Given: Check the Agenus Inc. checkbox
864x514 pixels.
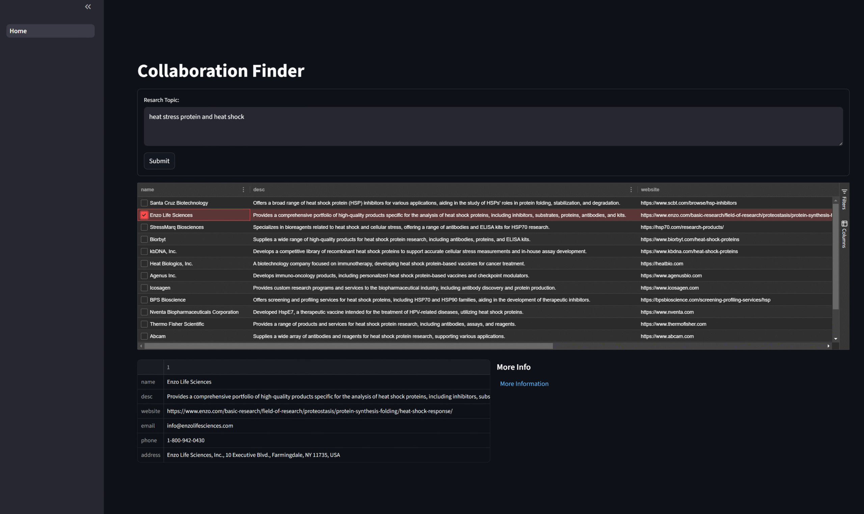Looking at the screenshot, I should pos(144,276).
